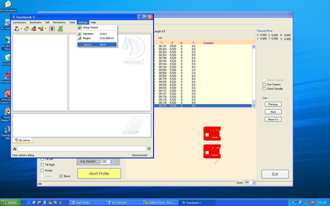Click the Chrome quick launch icon
This screenshot has height=206, width=330.
point(50,203)
